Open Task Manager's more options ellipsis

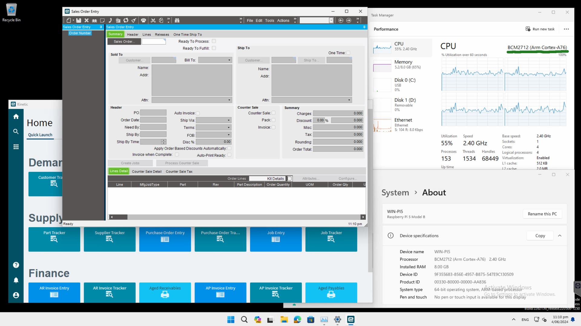[566, 29]
